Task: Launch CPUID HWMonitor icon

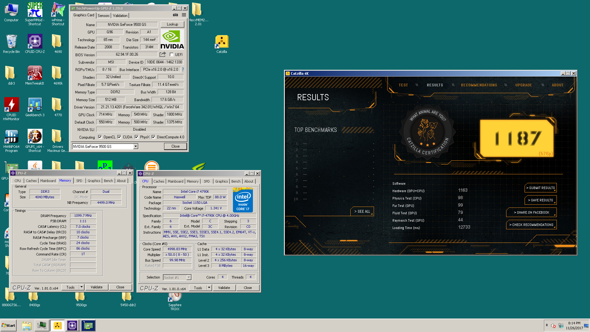Action: click(11, 109)
